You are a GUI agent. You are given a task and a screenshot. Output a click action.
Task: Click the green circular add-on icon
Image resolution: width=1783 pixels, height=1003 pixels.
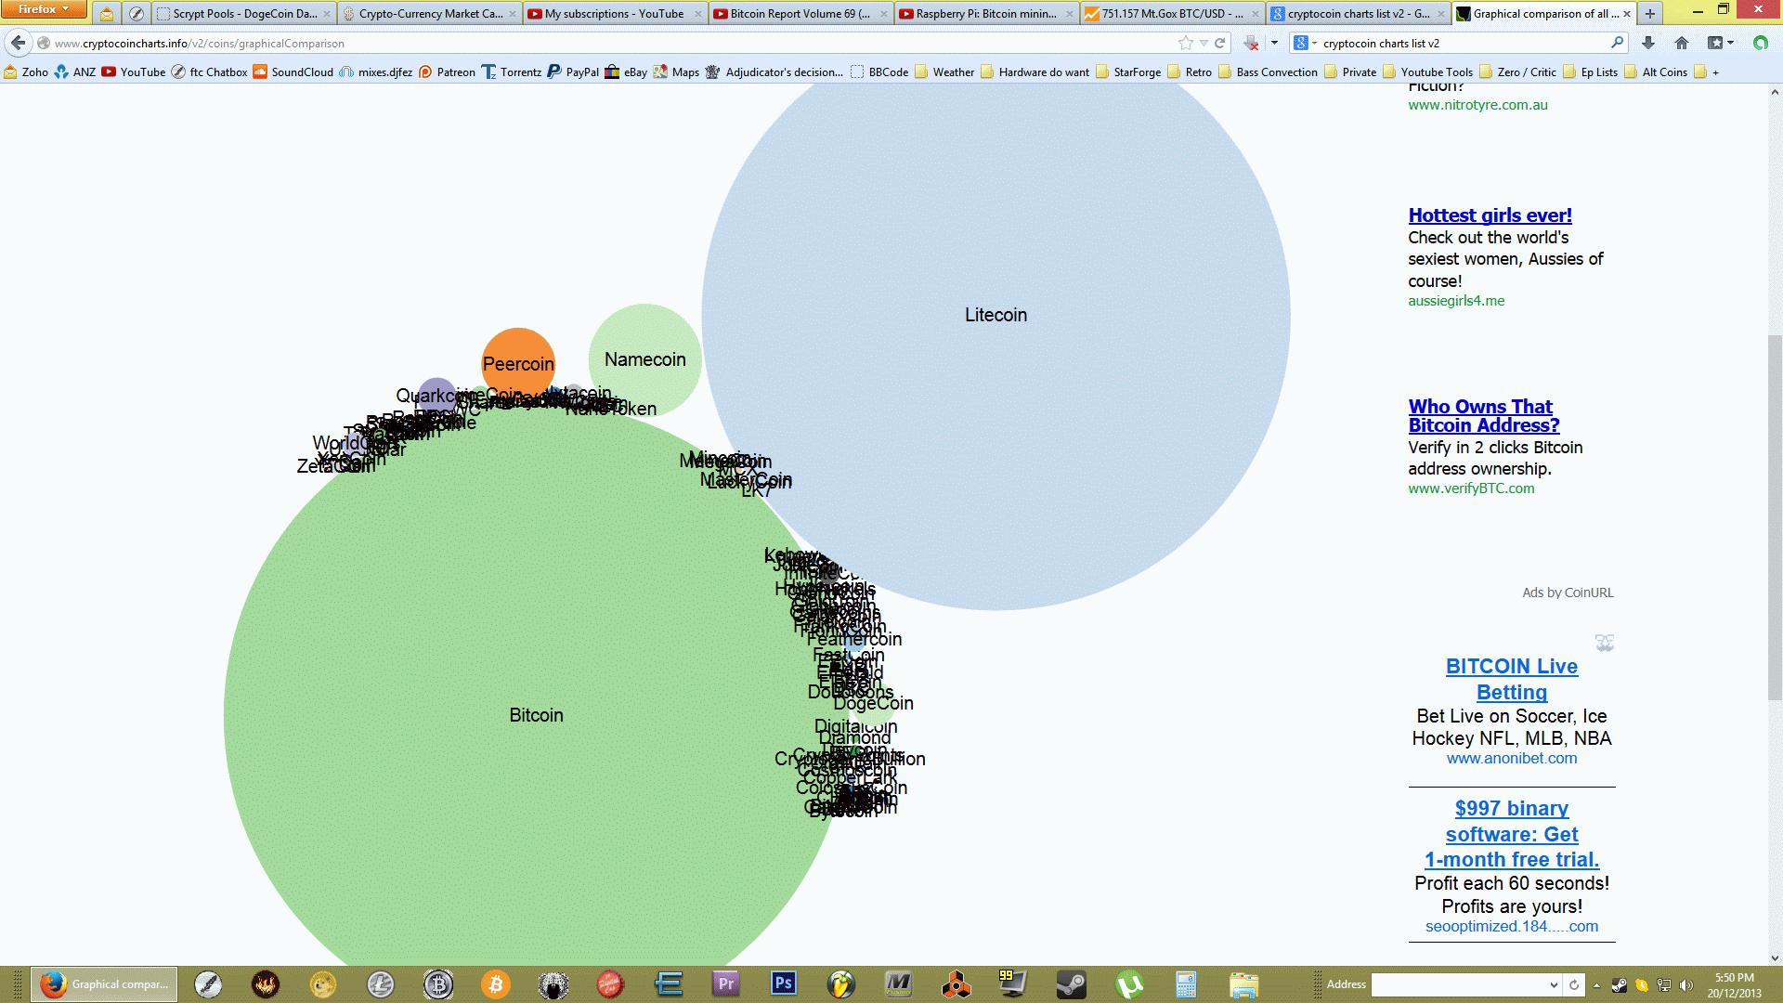(1760, 43)
